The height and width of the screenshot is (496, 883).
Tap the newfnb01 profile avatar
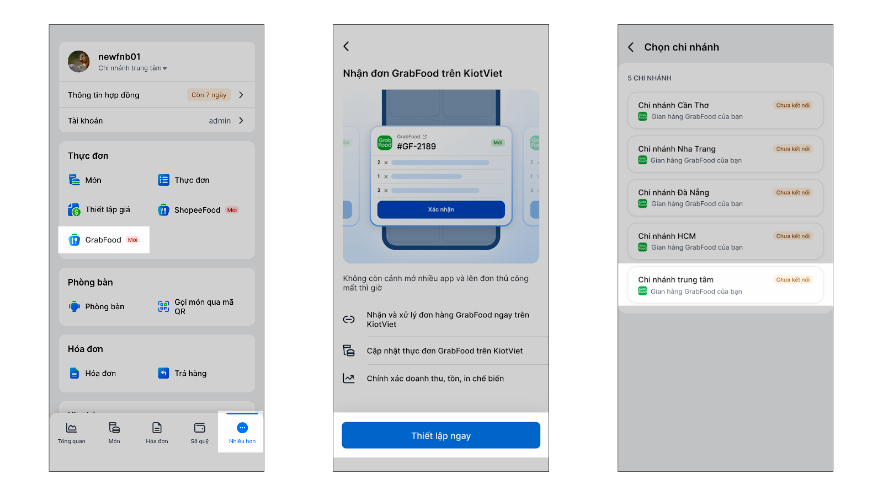pyautogui.click(x=79, y=62)
